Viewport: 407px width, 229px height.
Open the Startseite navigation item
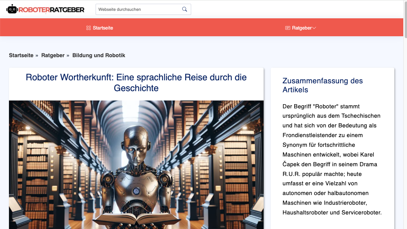tap(103, 28)
